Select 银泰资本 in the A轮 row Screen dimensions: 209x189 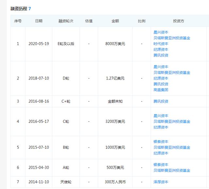click(x=161, y=164)
